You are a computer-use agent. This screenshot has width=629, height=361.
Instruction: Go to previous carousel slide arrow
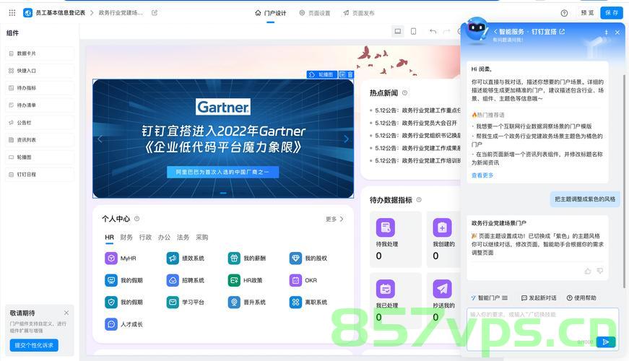(100, 139)
